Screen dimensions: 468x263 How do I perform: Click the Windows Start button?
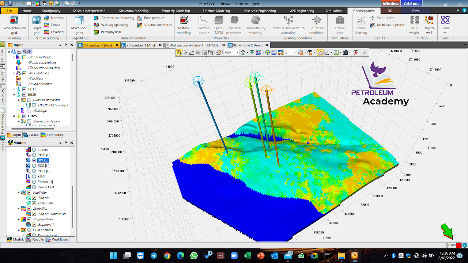tap(113, 256)
